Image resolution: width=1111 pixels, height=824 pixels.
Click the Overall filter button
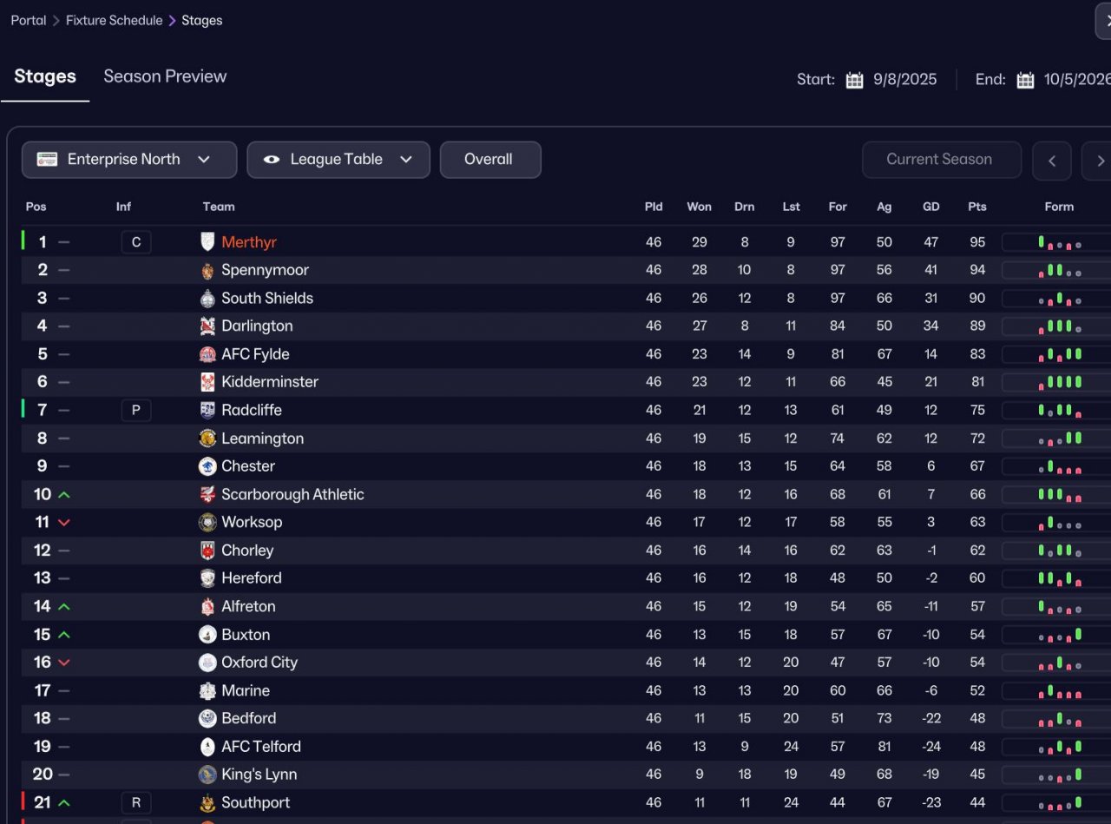pos(490,160)
